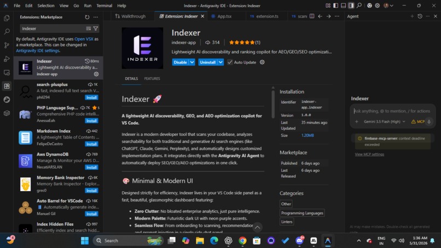The image size is (441, 248).
Task: Click the extension details vertical scrollbar
Action: [273, 104]
